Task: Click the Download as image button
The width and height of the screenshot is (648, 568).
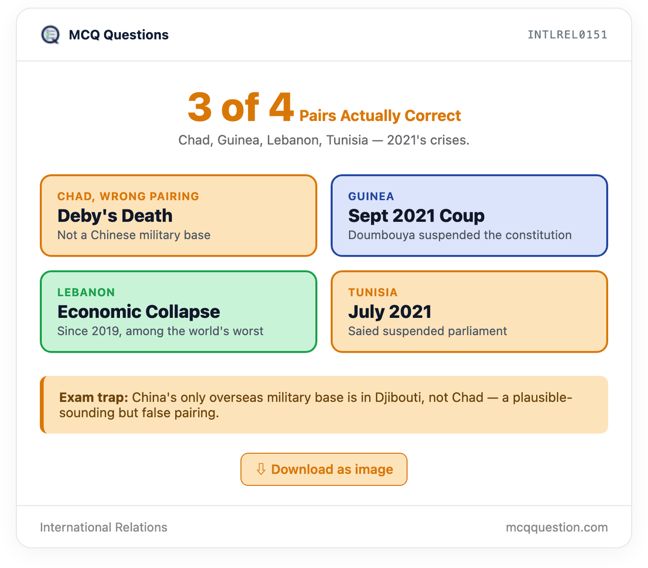Action: click(x=324, y=469)
